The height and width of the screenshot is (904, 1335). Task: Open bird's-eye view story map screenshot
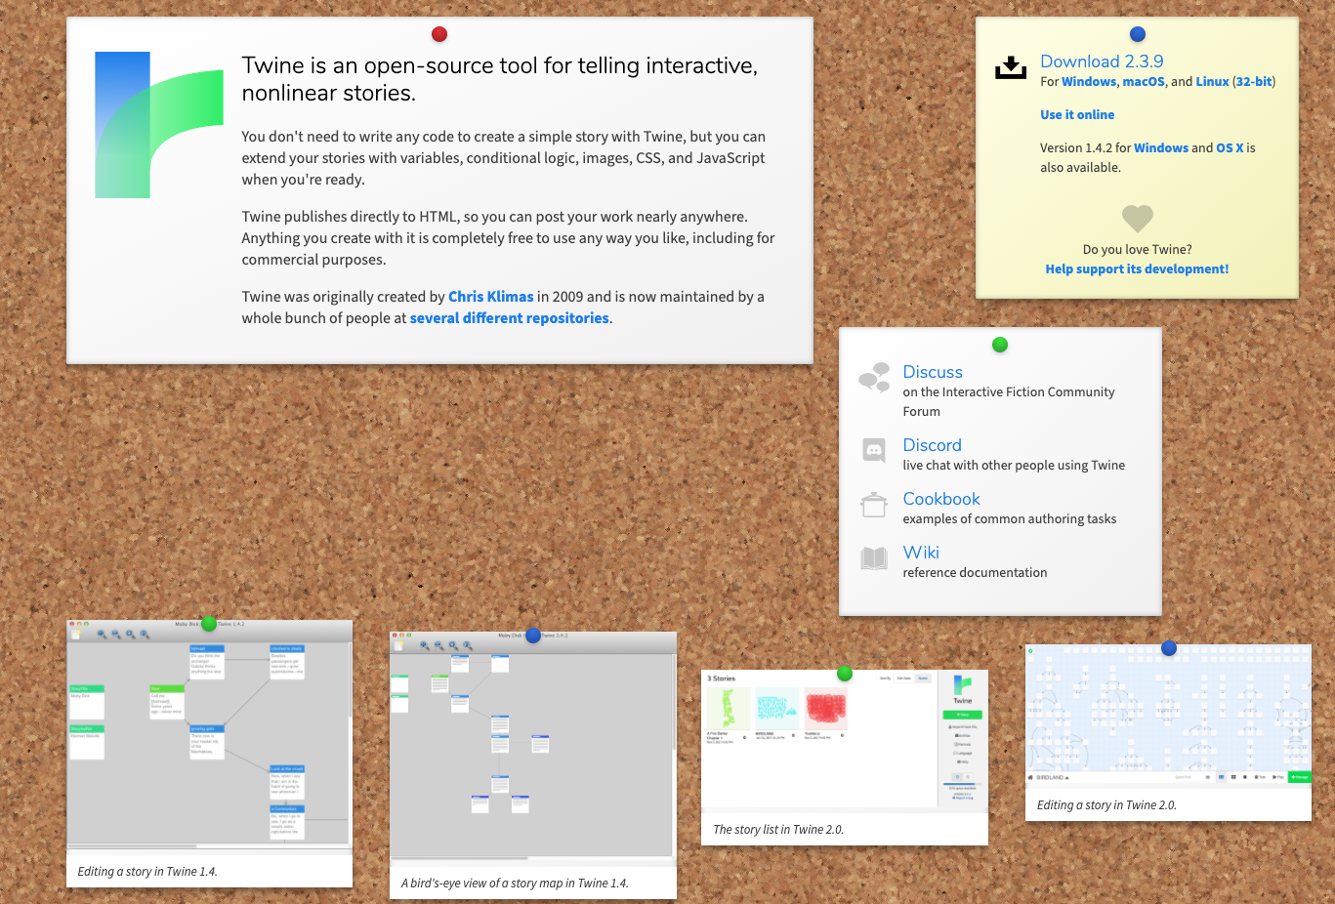[533, 749]
